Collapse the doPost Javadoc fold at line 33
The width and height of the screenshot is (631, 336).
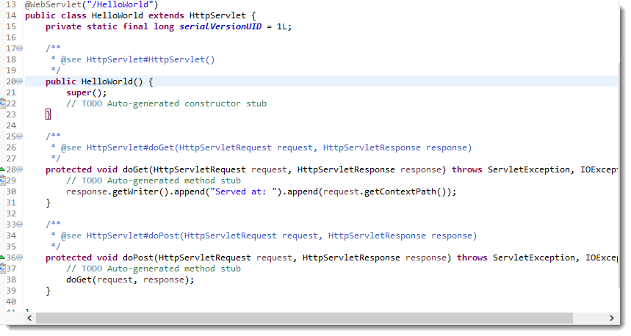tap(19, 224)
